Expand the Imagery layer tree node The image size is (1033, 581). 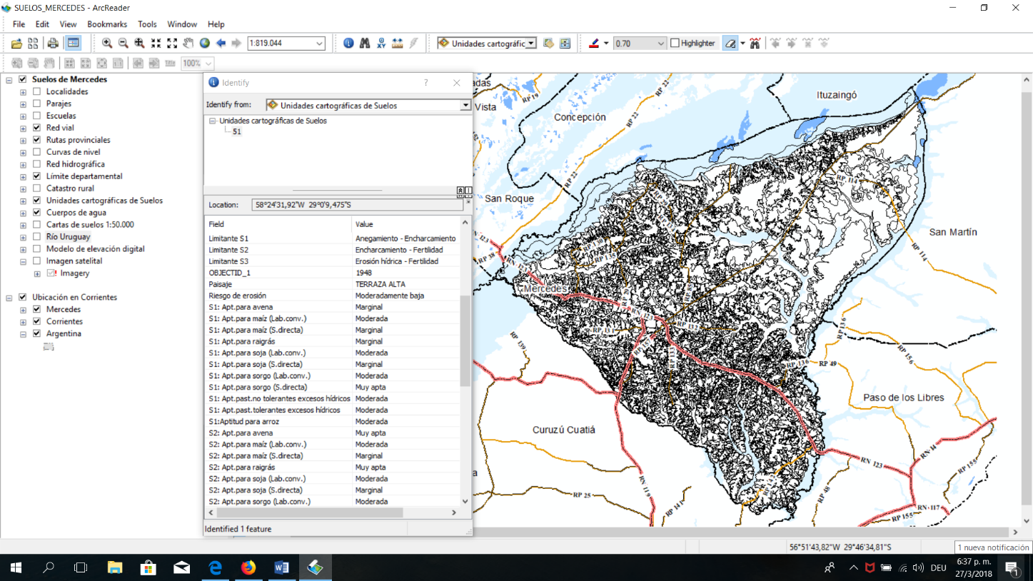click(x=37, y=273)
